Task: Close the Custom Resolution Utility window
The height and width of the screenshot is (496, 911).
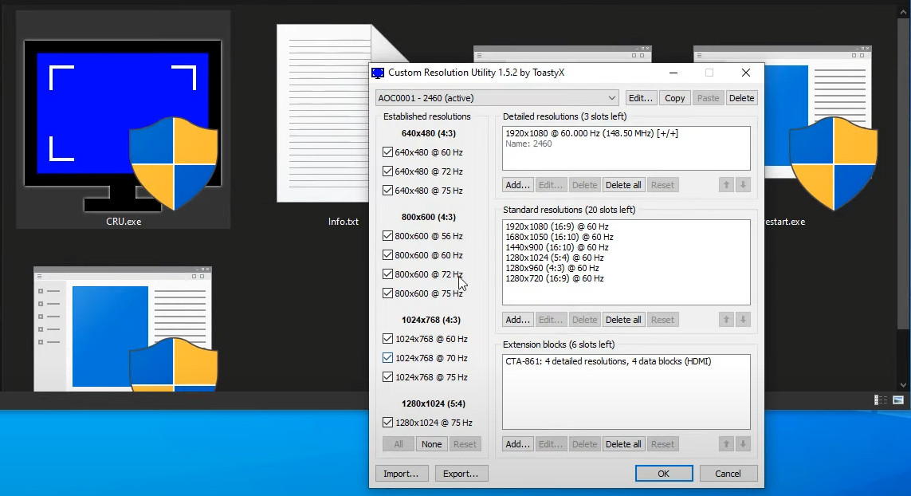Action: point(746,73)
